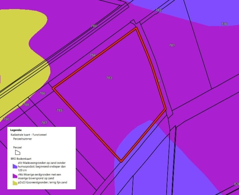Click parcel label 781

pyautogui.click(x=172, y=45)
